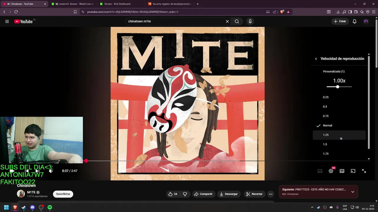Start voice search with microphone icon

point(250,21)
